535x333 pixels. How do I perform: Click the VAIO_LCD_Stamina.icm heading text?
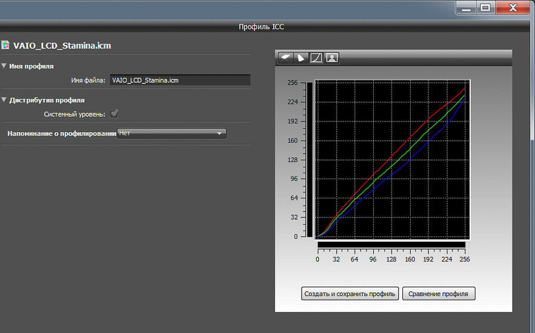coord(62,46)
